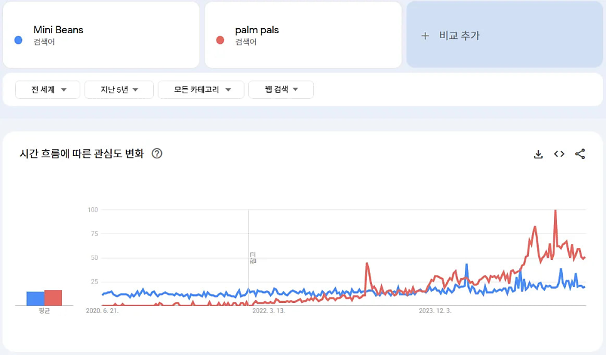Open the help icon beside the chart title
Viewport: 606px width, 355px height.
pos(157,153)
